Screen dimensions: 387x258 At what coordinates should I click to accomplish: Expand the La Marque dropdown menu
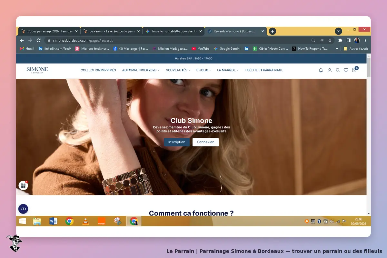[228, 70]
